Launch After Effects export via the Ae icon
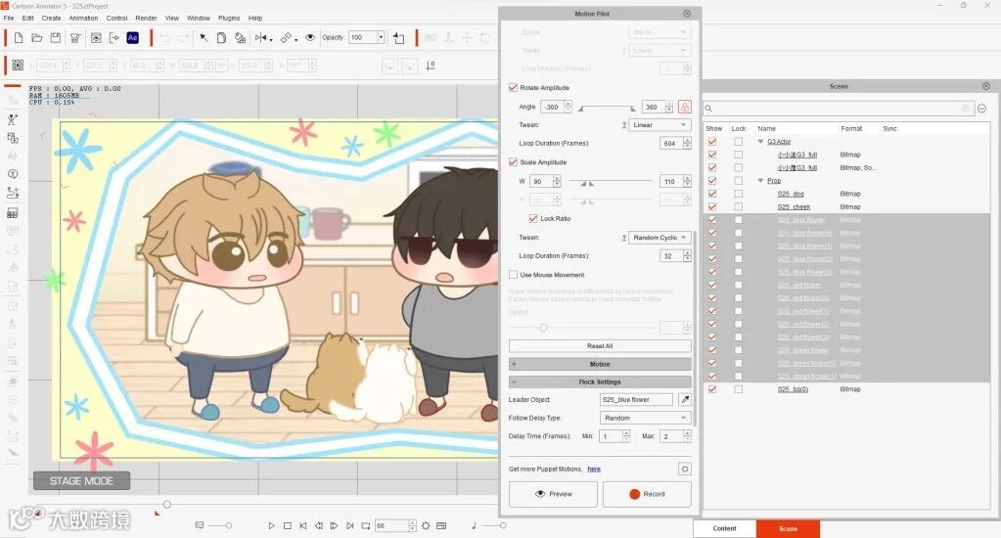Viewport: 1001px width, 538px height. [133, 38]
